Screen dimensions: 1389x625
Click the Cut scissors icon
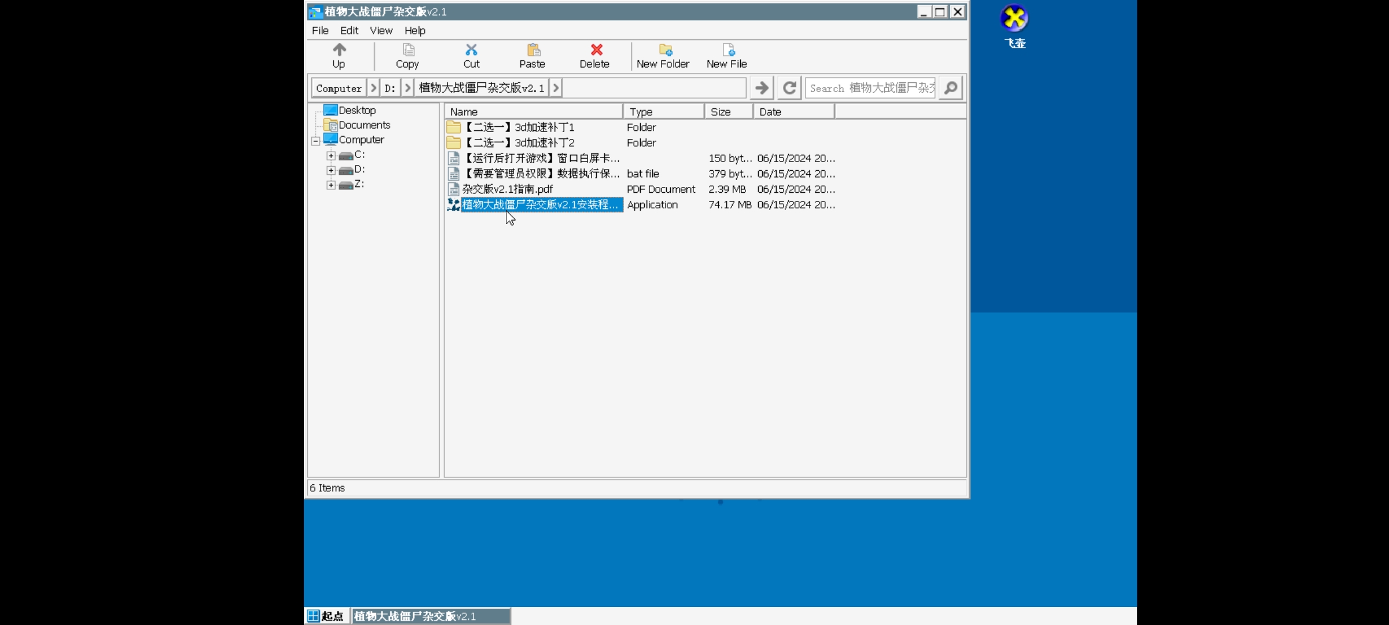[x=471, y=50]
